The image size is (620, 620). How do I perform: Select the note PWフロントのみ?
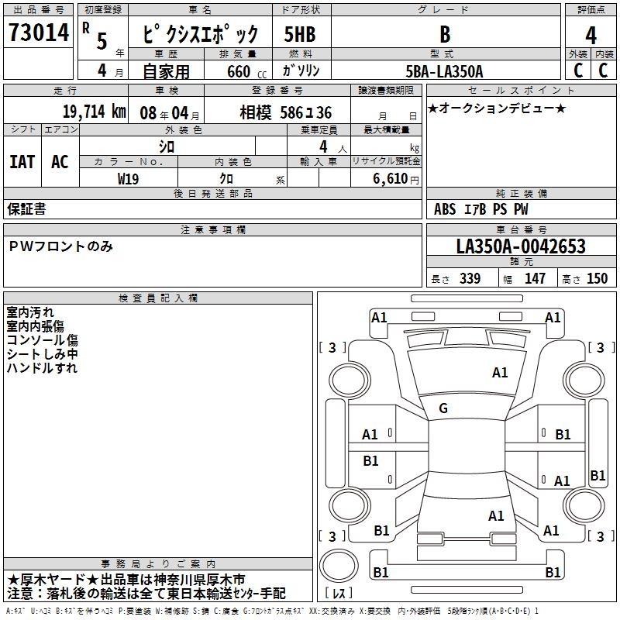pos(61,246)
